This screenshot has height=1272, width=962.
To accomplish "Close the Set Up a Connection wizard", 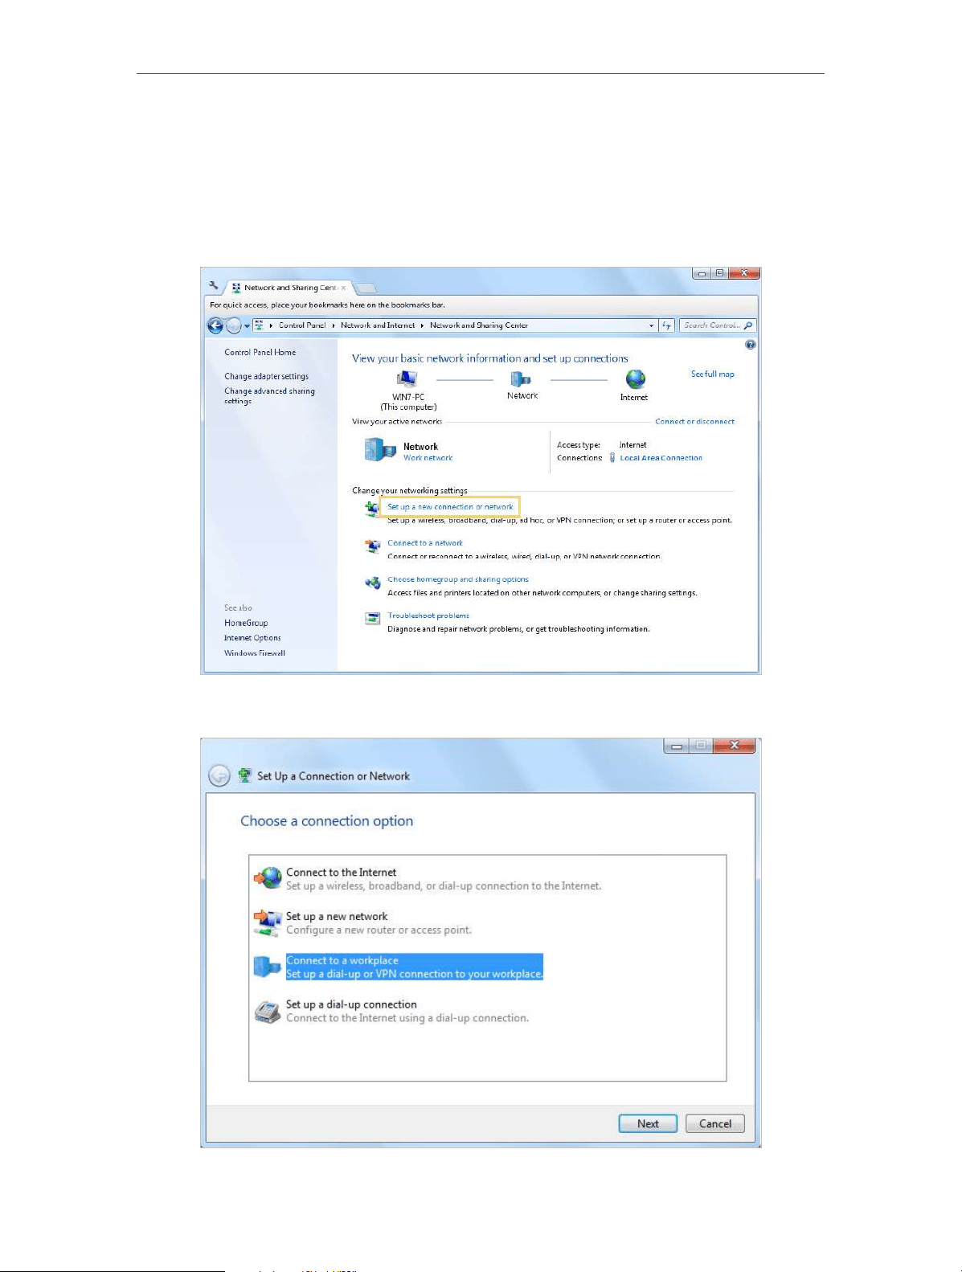I will pyautogui.click(x=734, y=746).
